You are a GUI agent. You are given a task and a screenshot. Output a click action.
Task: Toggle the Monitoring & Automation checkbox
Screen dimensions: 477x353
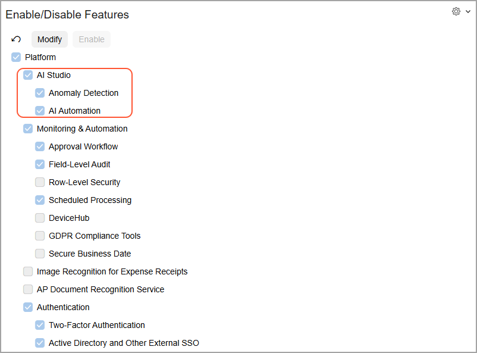[x=28, y=129]
